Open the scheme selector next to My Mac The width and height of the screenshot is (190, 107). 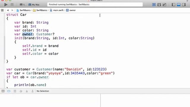(23, 5)
